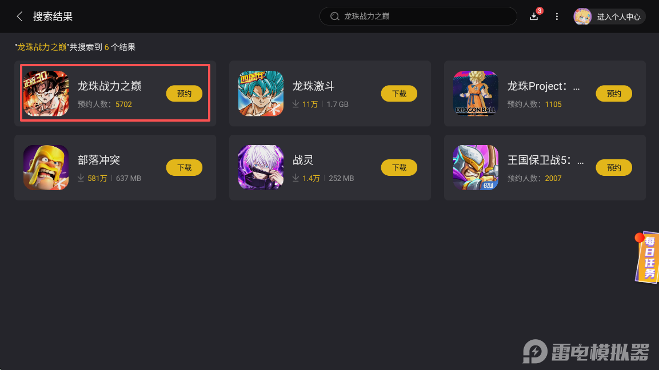Click the search magnifier icon
The width and height of the screenshot is (659, 370).
click(334, 17)
